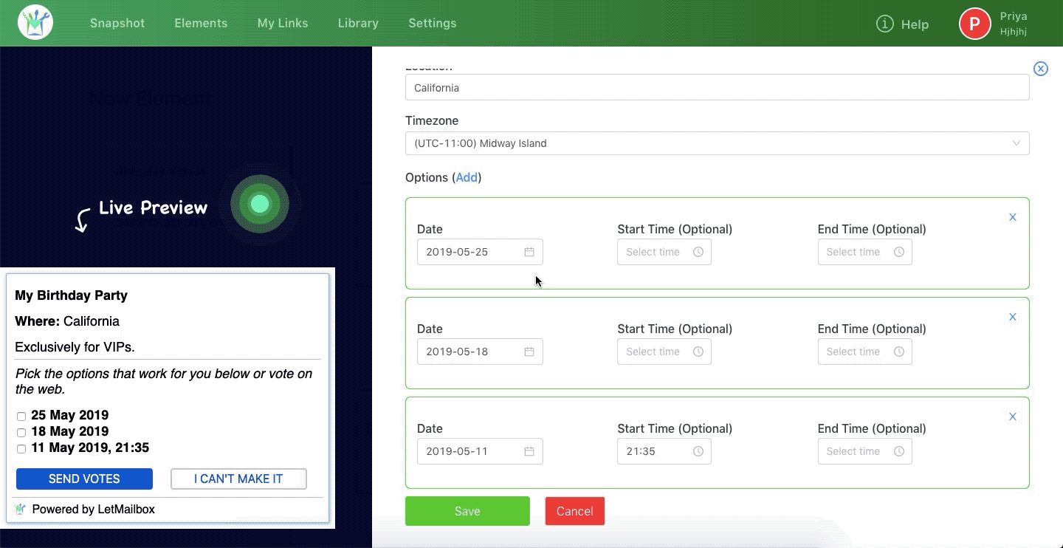
Task: Click the Powered by LetMailbox text
Action: [94, 509]
